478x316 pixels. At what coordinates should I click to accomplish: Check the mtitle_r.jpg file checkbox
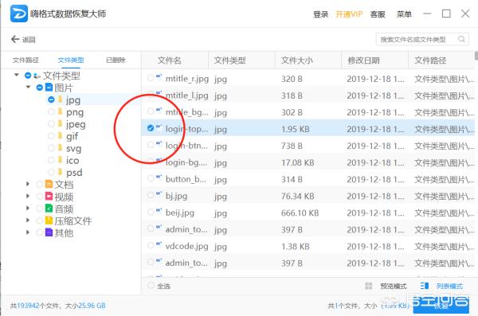(151, 78)
